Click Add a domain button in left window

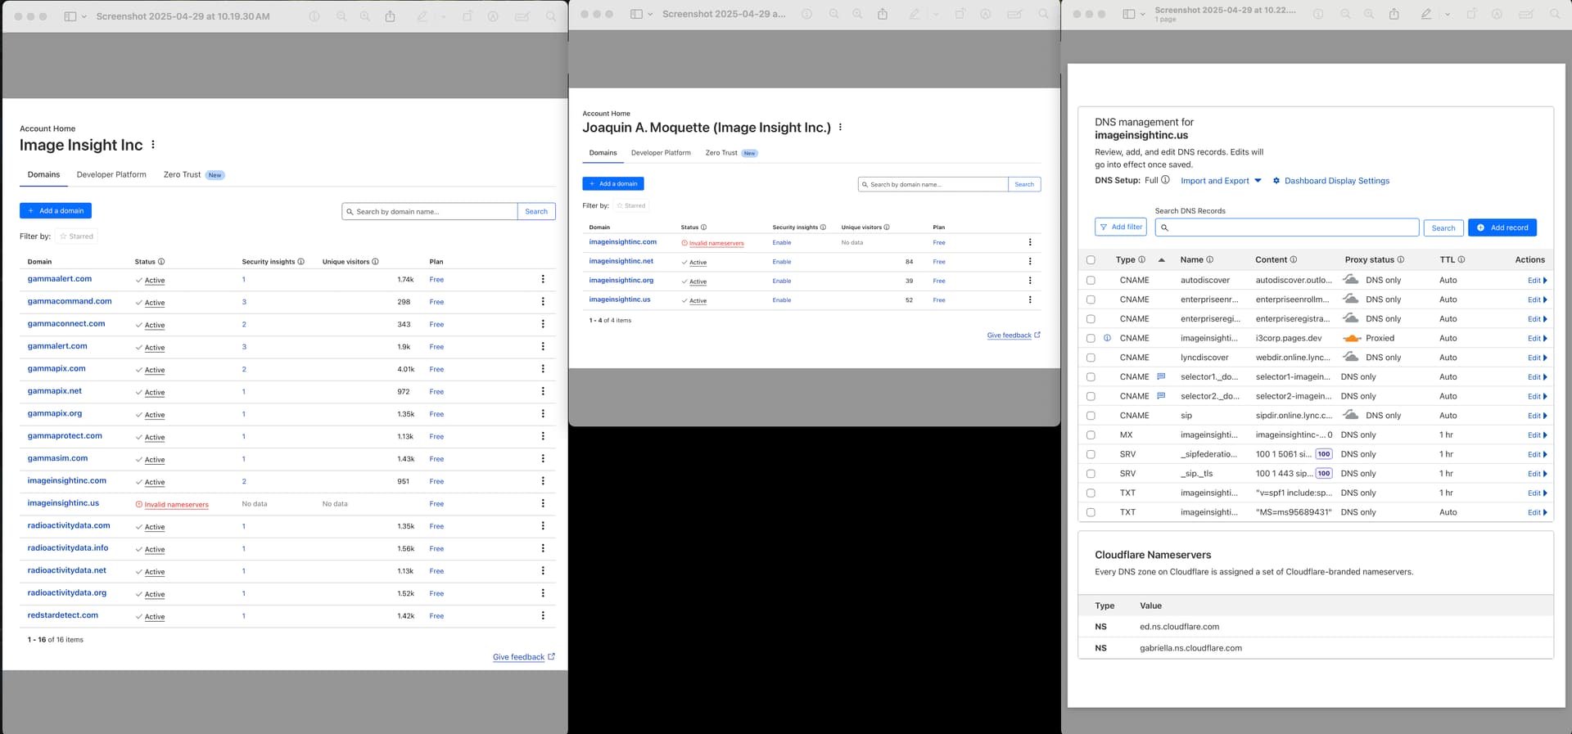click(x=56, y=211)
